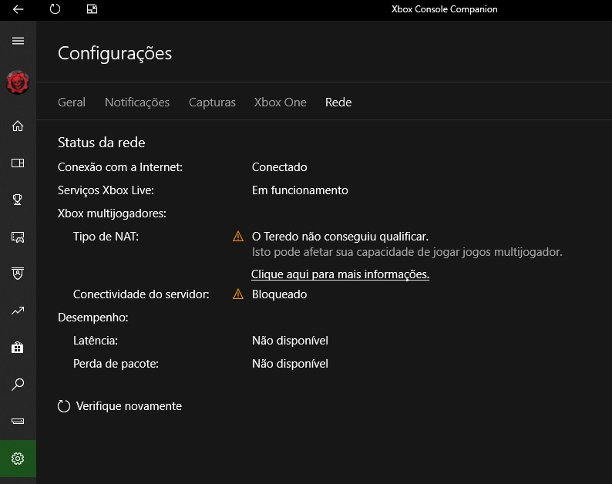
Task: Click the back arrow in title bar
Action: (x=18, y=9)
